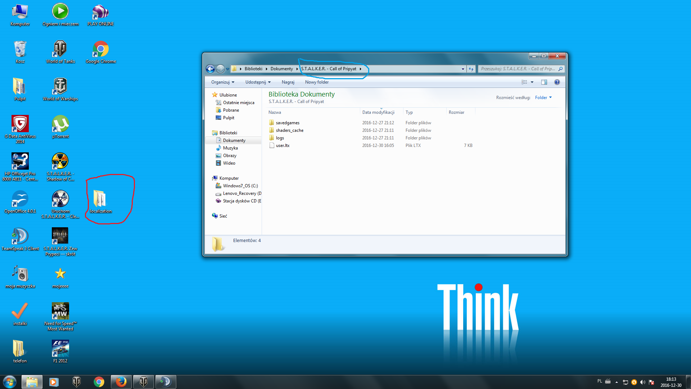Click the Back navigation arrow in Explorer
Screen dimensions: 691x389
tap(210, 69)
